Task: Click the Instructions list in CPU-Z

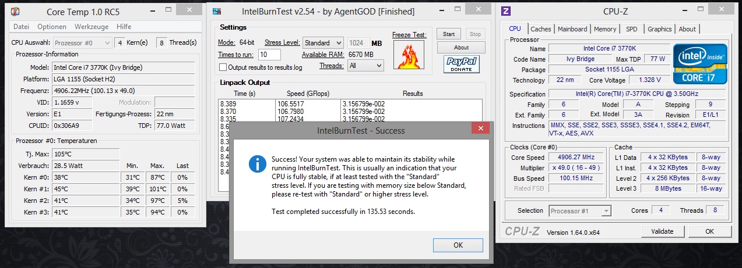Action: click(637, 130)
